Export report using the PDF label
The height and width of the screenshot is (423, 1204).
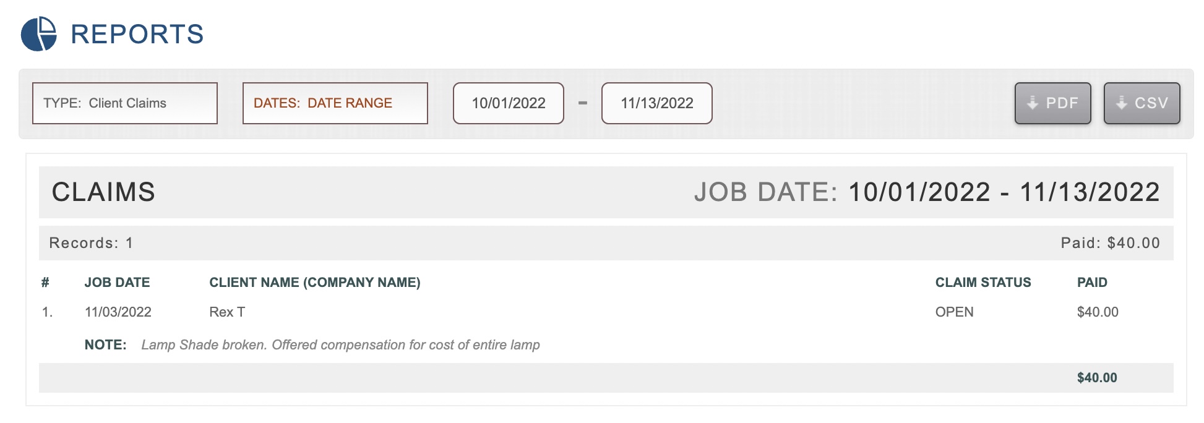(x=1062, y=103)
